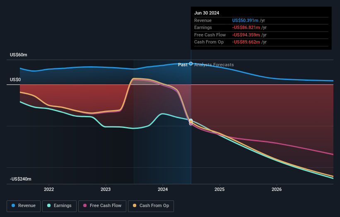Screen dimensions: 340x217
Task: Click the 2024 x-axis label
Action: click(163, 189)
